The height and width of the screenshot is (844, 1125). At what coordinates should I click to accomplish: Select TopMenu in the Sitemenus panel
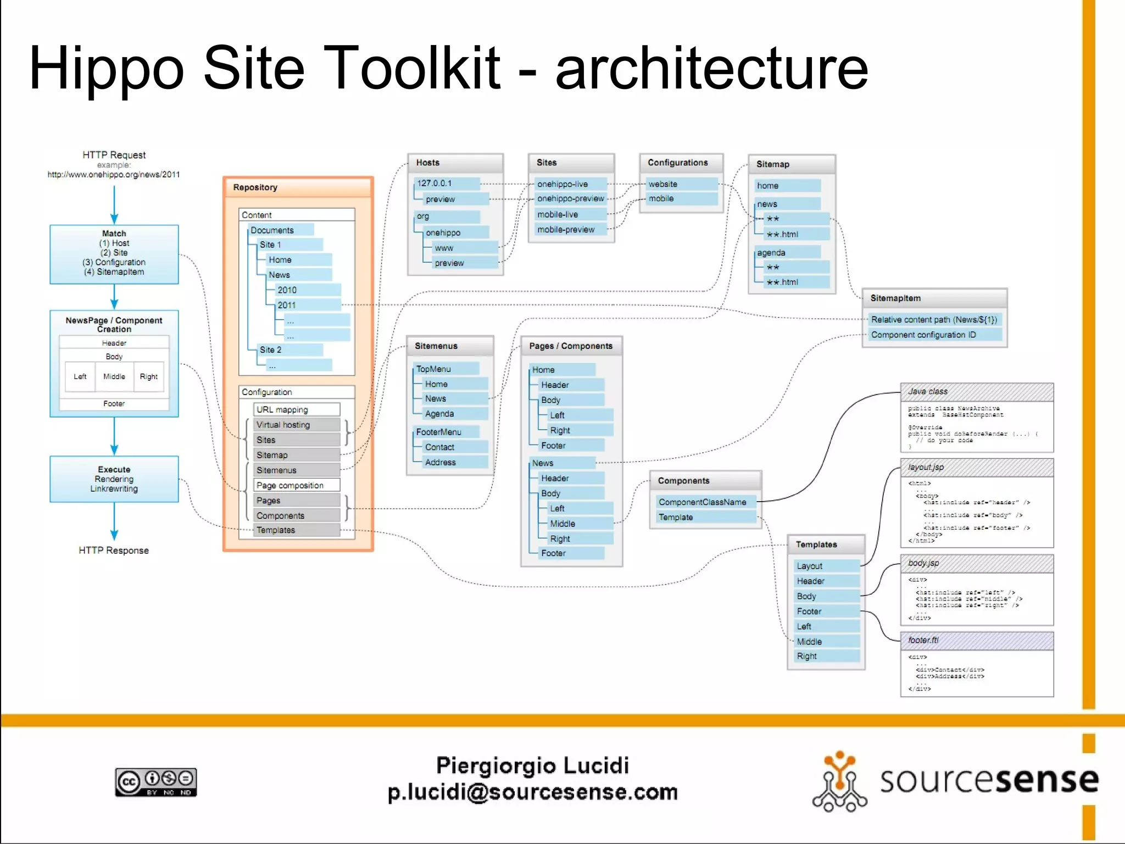[445, 369]
